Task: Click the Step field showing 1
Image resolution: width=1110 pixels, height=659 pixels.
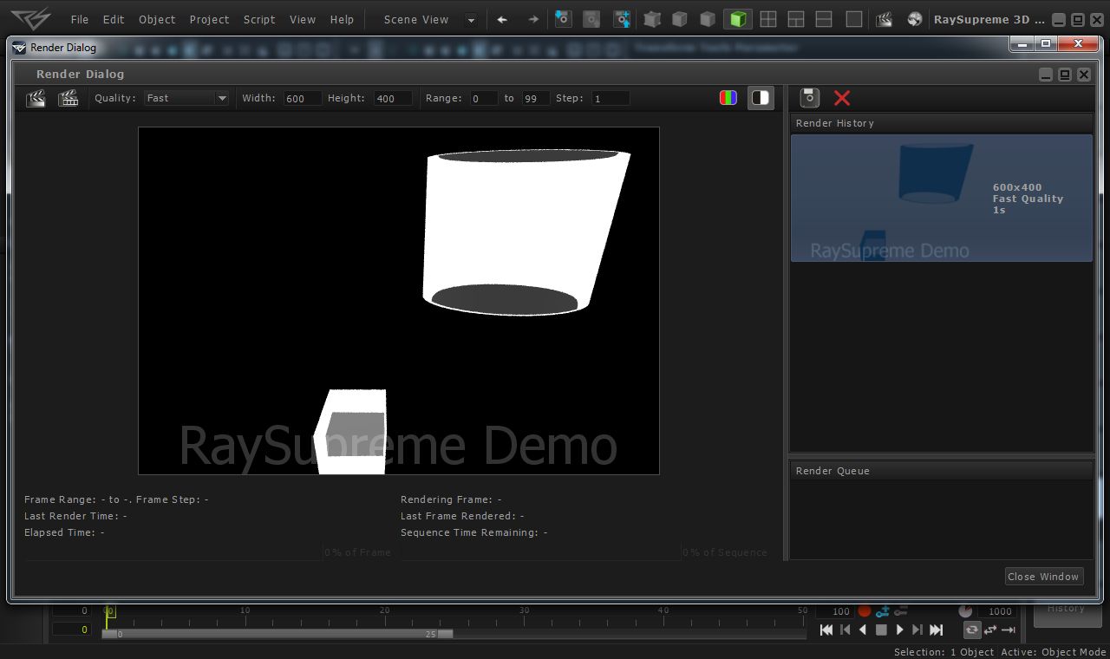Action: click(x=610, y=98)
